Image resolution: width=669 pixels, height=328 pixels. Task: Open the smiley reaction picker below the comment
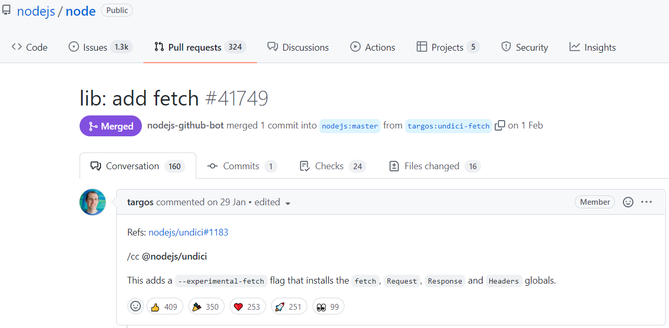[x=136, y=306]
